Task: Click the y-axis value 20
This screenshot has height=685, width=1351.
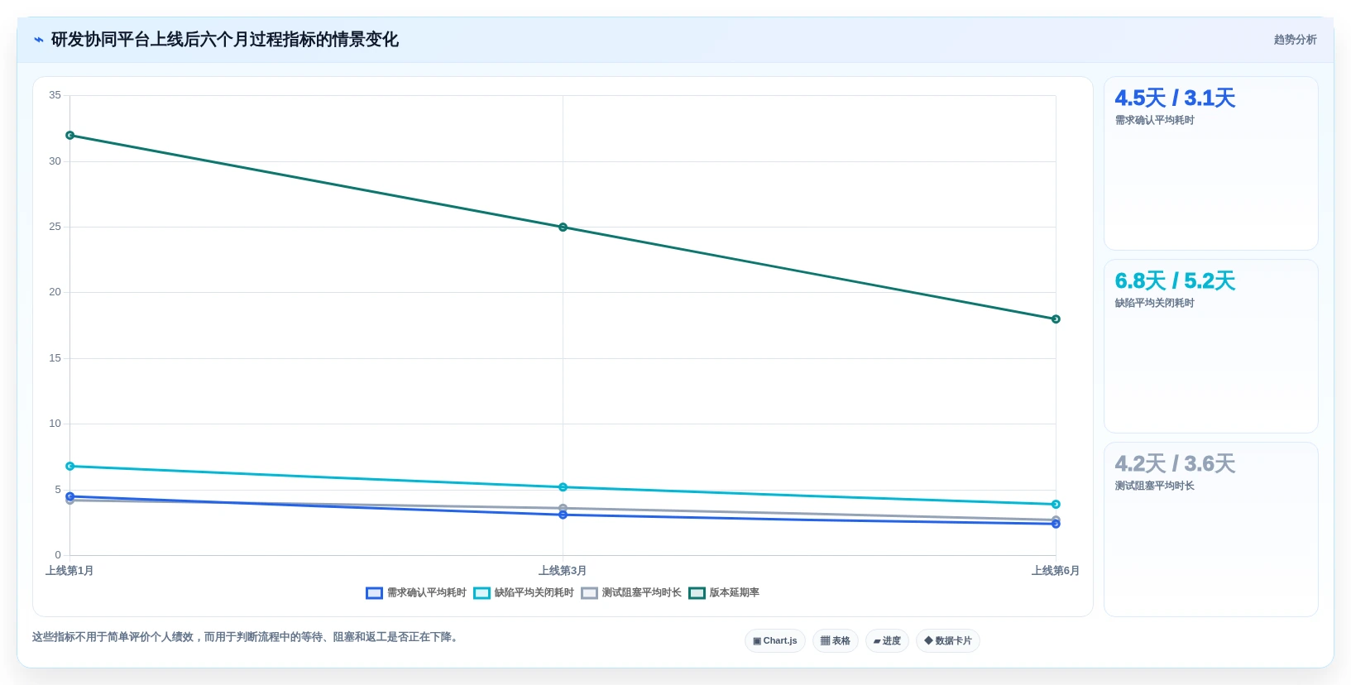Action: [x=55, y=292]
